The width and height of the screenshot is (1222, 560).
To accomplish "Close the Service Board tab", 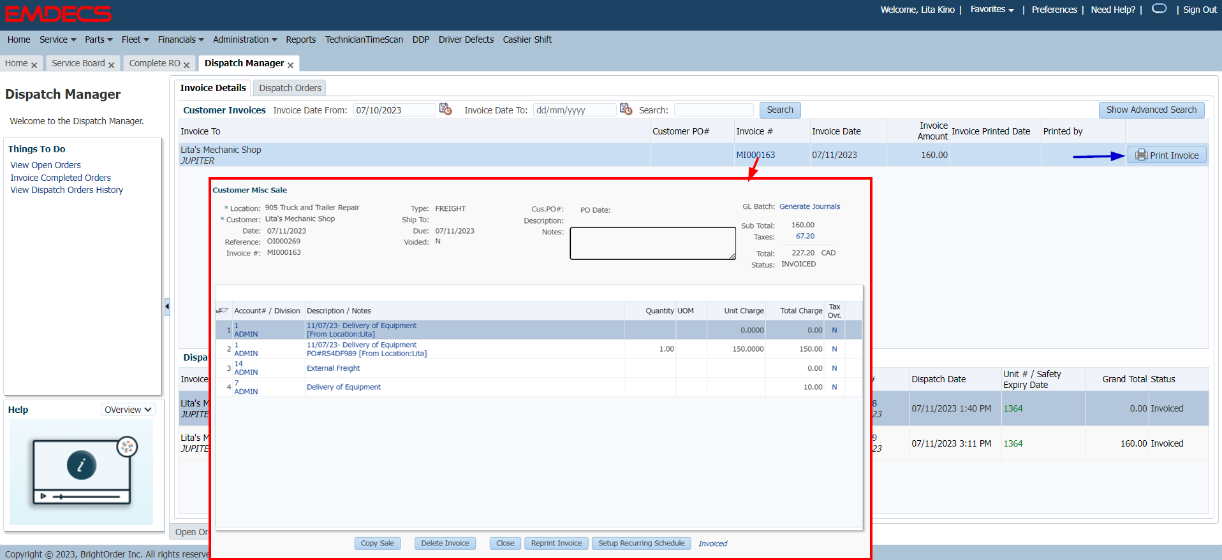I will pos(111,65).
